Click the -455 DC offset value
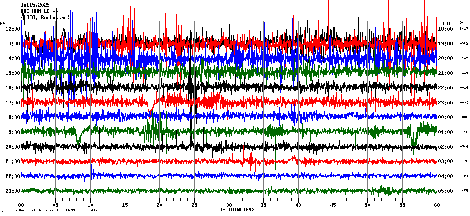Screen dimensions: 470x216 click(464, 191)
